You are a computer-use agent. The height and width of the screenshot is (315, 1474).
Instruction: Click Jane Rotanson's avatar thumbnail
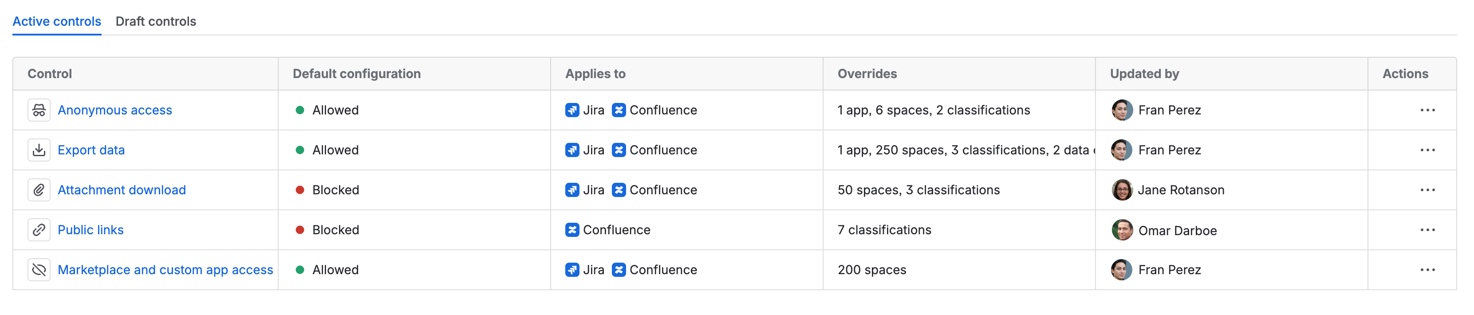1122,190
